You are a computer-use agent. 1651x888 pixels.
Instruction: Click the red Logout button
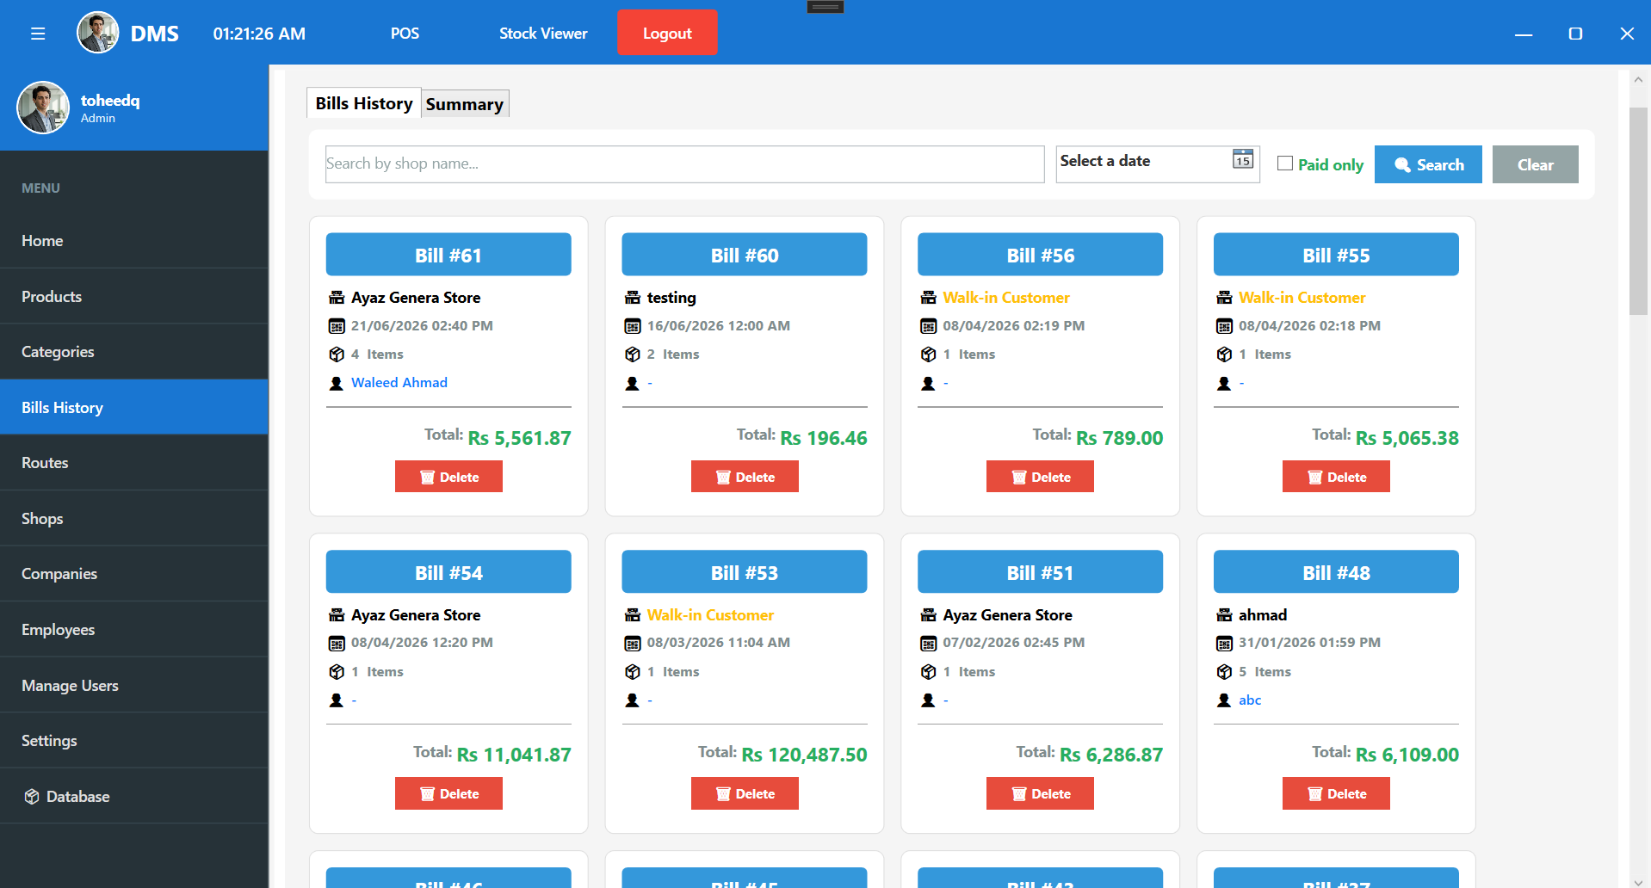667,33
